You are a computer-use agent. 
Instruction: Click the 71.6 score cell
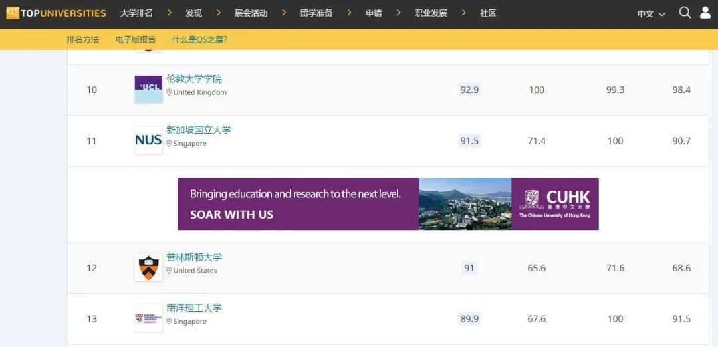tap(615, 268)
